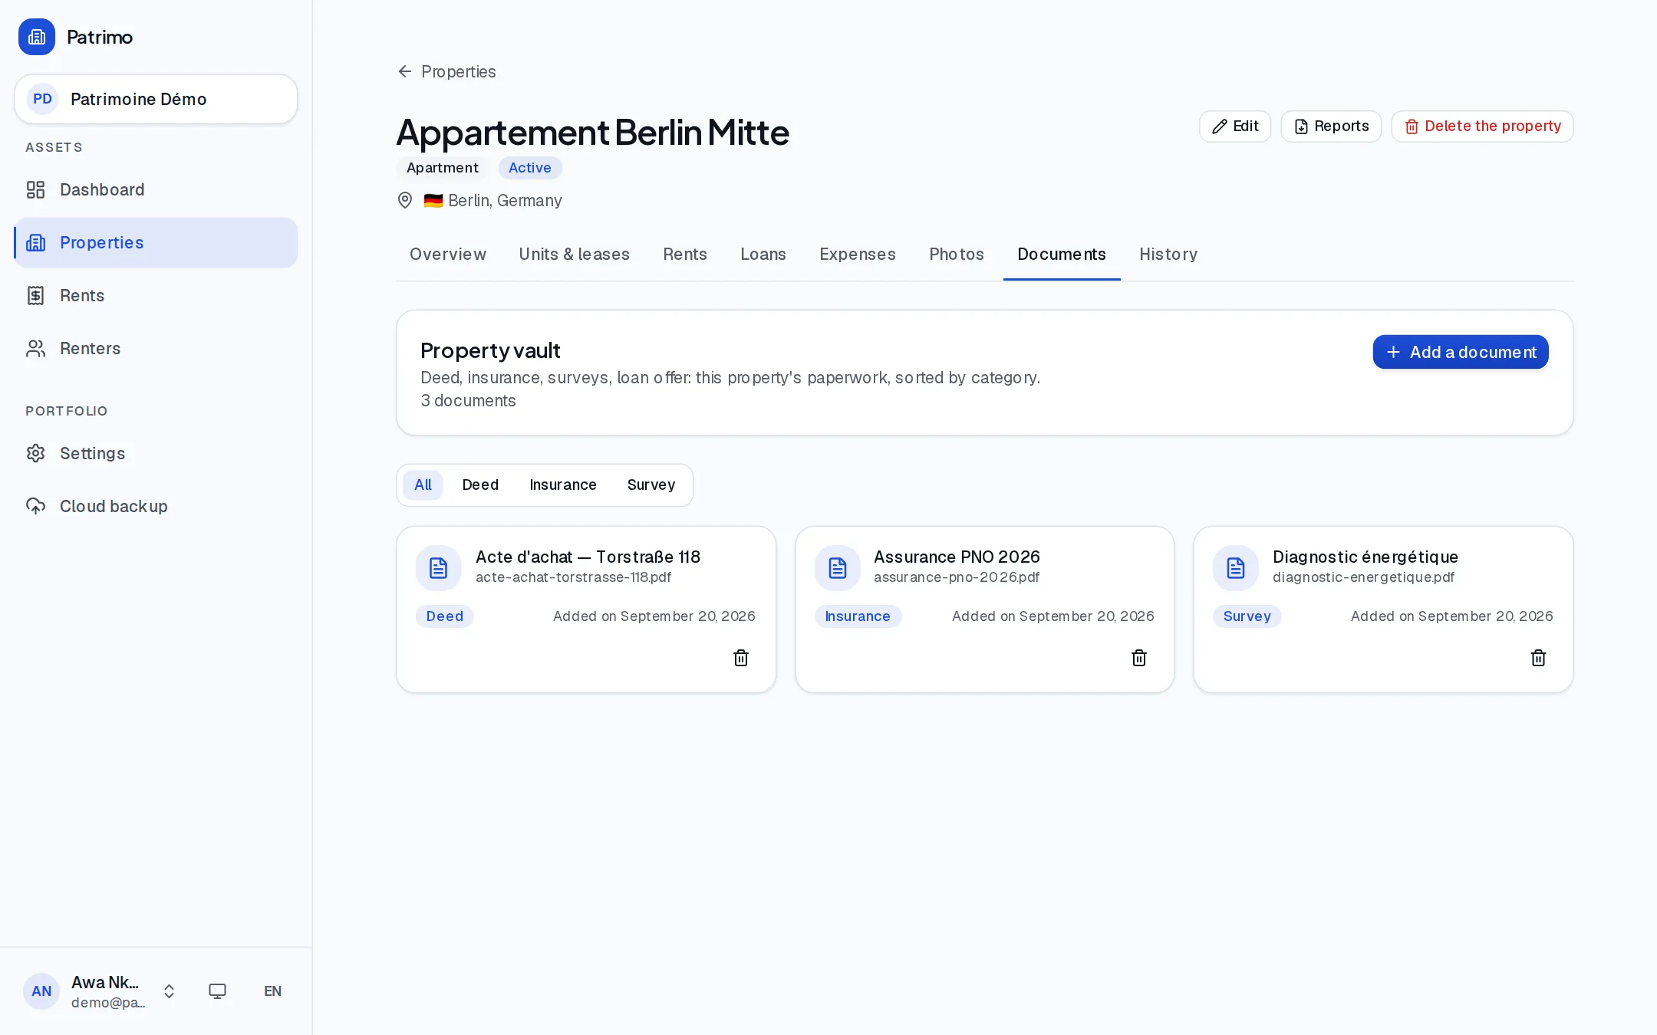Change language via the EN button
1657x1035 pixels.
pos(272,991)
